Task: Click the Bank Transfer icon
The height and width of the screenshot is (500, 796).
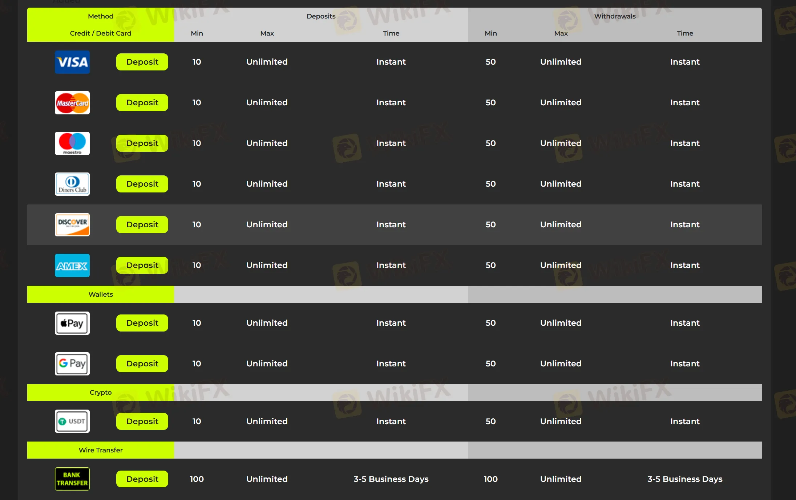Action: tap(72, 479)
